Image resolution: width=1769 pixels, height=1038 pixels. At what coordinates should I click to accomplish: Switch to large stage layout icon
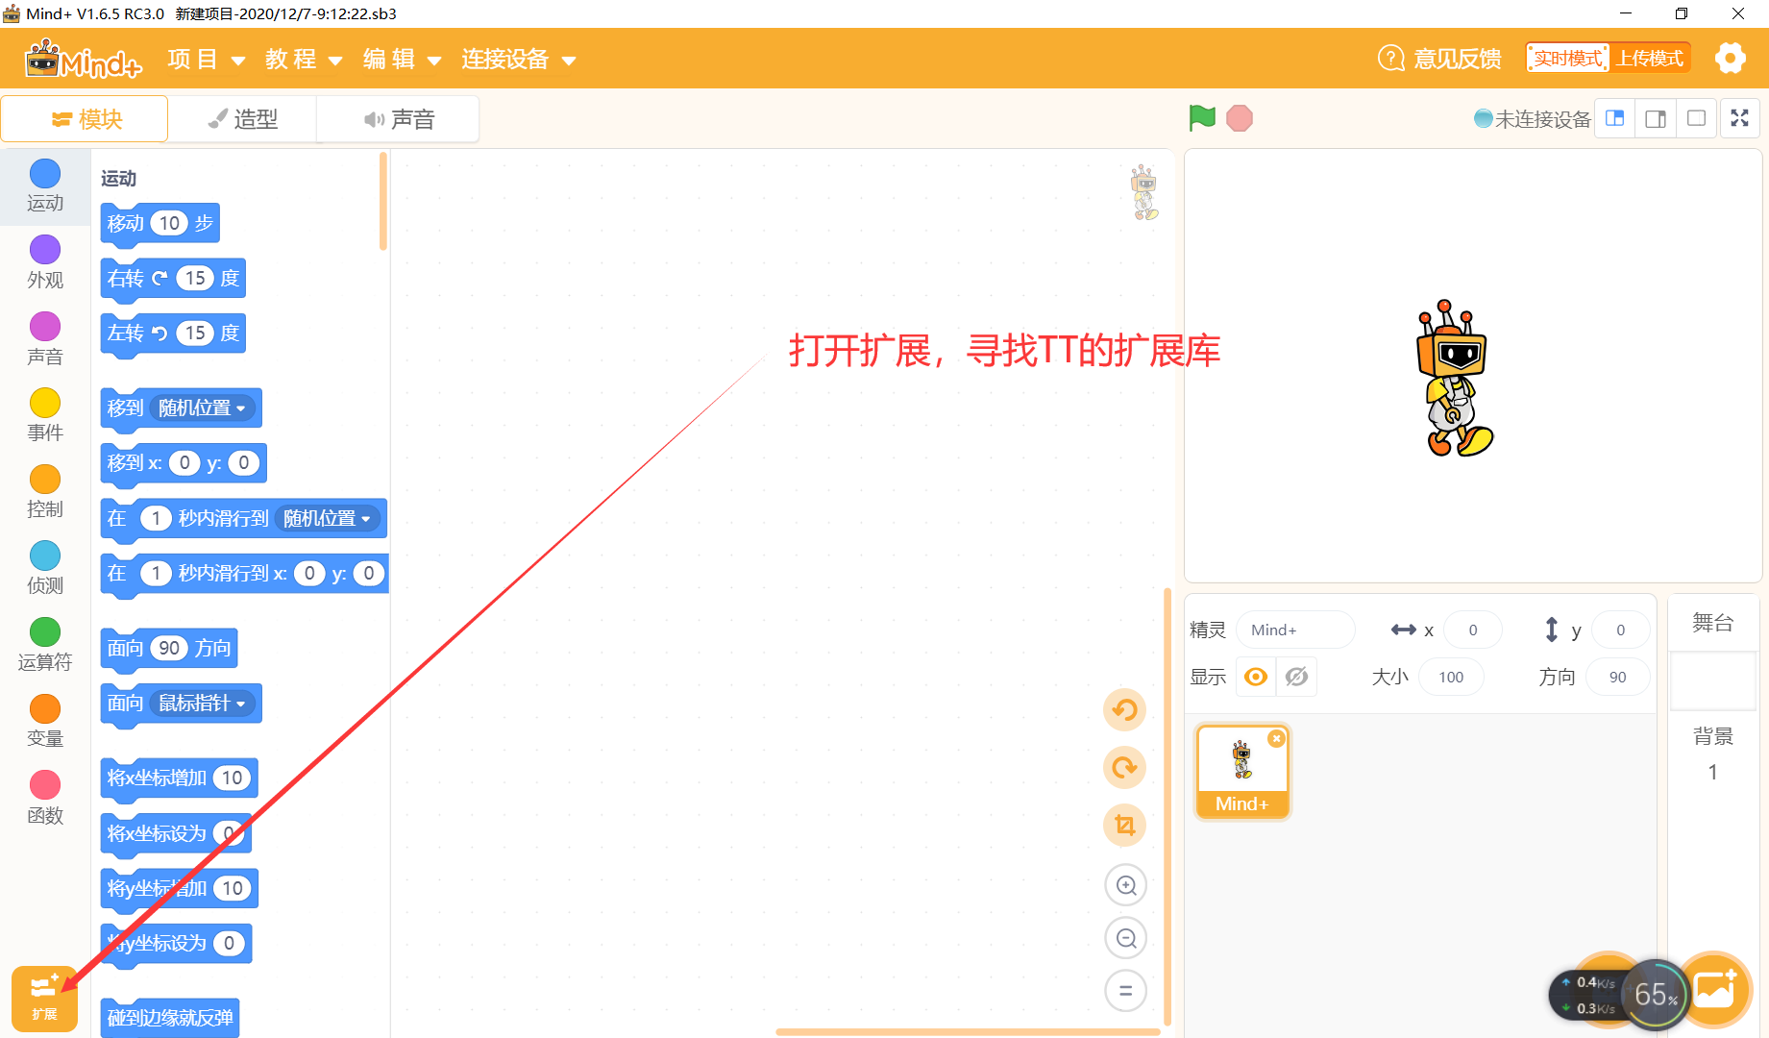pos(1656,118)
